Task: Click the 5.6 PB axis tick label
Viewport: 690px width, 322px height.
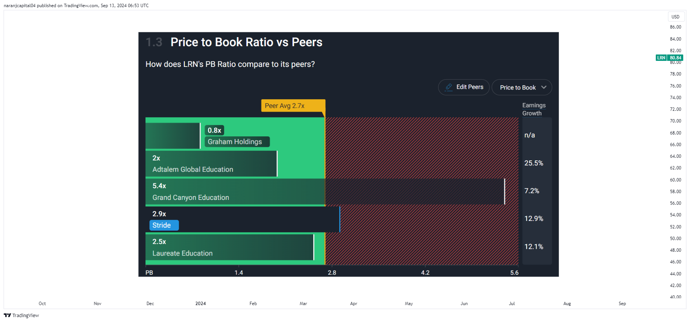Action: coord(514,273)
